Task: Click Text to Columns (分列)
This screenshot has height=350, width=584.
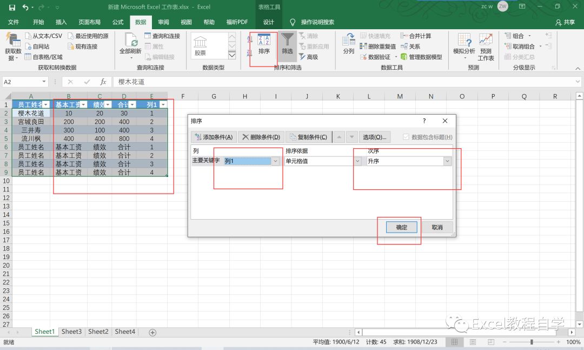Action: tap(349, 44)
